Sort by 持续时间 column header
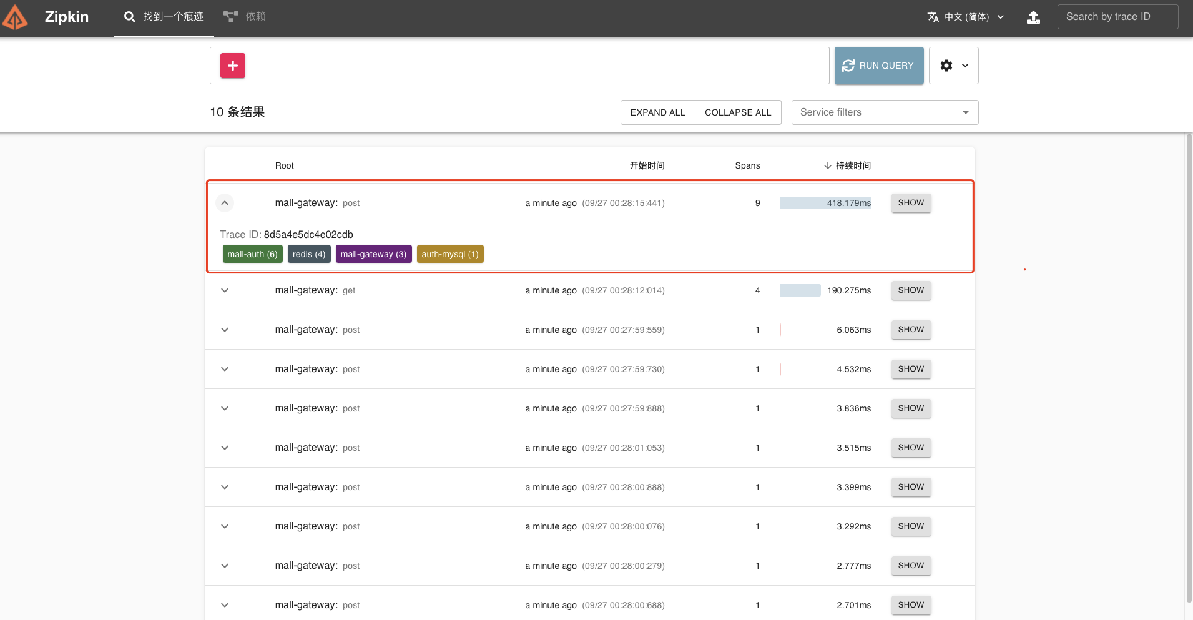1193x620 pixels. click(847, 165)
